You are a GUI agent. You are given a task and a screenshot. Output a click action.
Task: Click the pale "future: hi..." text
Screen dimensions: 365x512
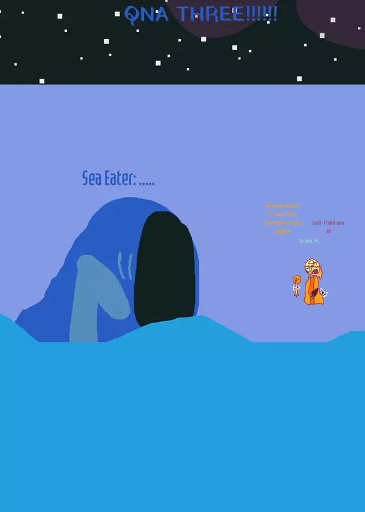[x=310, y=241]
